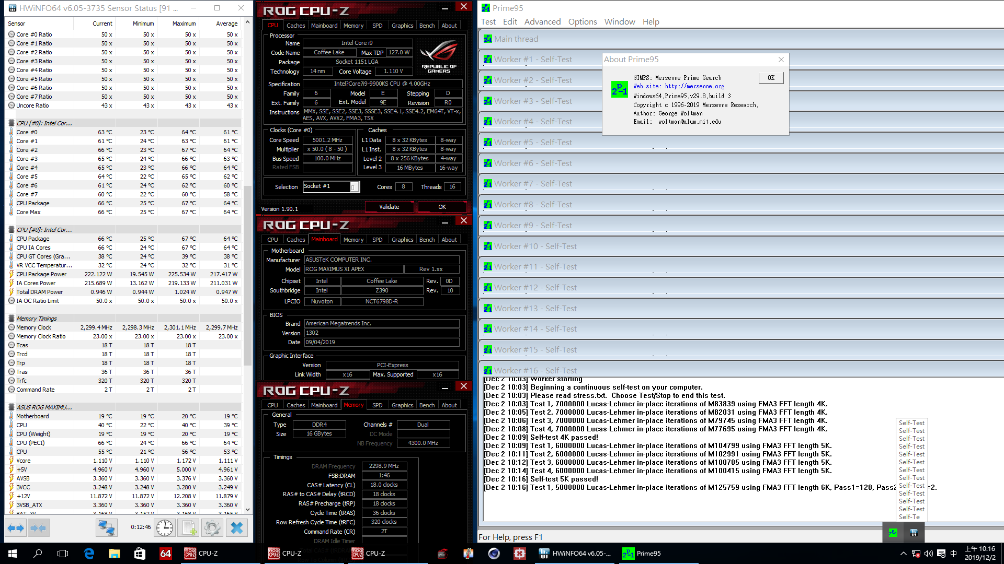Click Cinebench sphere icon on taskbar
1004x564 pixels.
[494, 554]
